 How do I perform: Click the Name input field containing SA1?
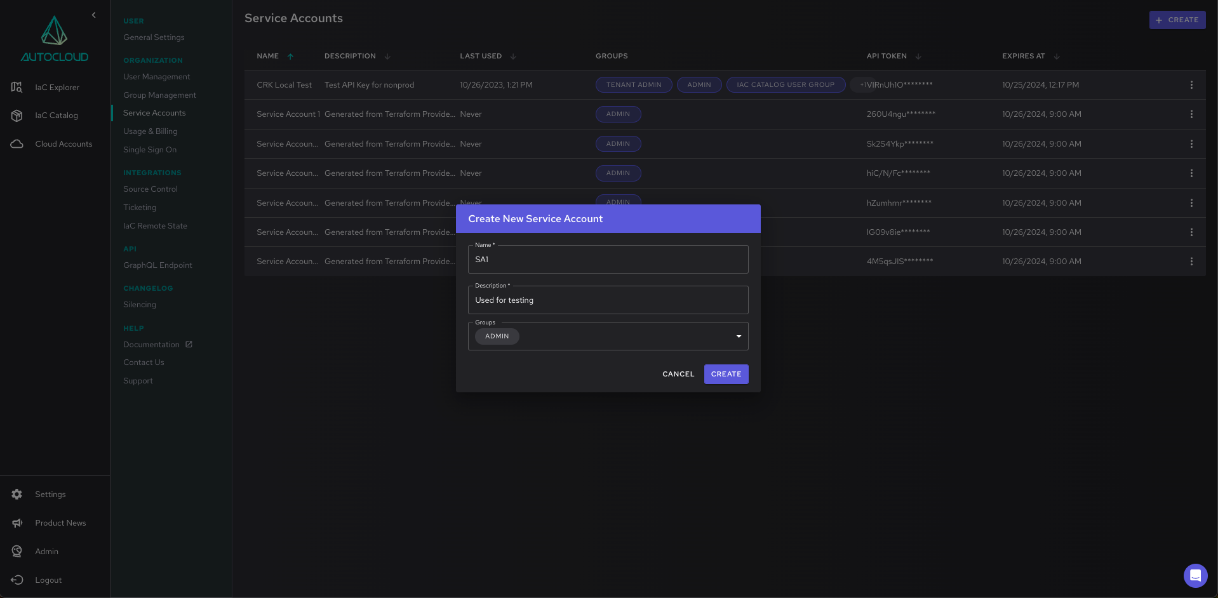coord(608,260)
